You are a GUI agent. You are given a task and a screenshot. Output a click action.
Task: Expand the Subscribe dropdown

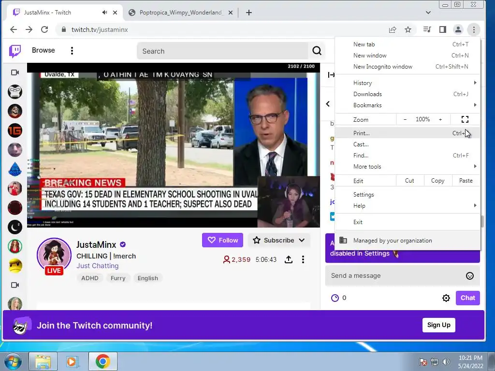coord(302,241)
